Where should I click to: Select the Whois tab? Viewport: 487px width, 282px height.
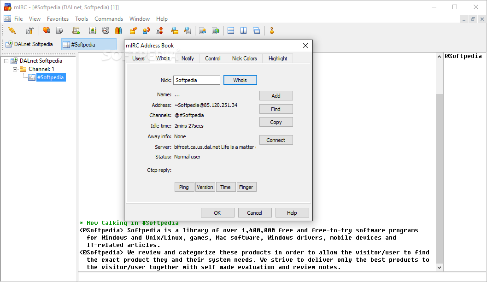coord(163,58)
